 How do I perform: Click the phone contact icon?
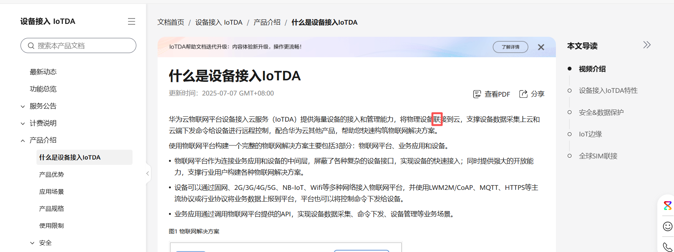(668, 247)
